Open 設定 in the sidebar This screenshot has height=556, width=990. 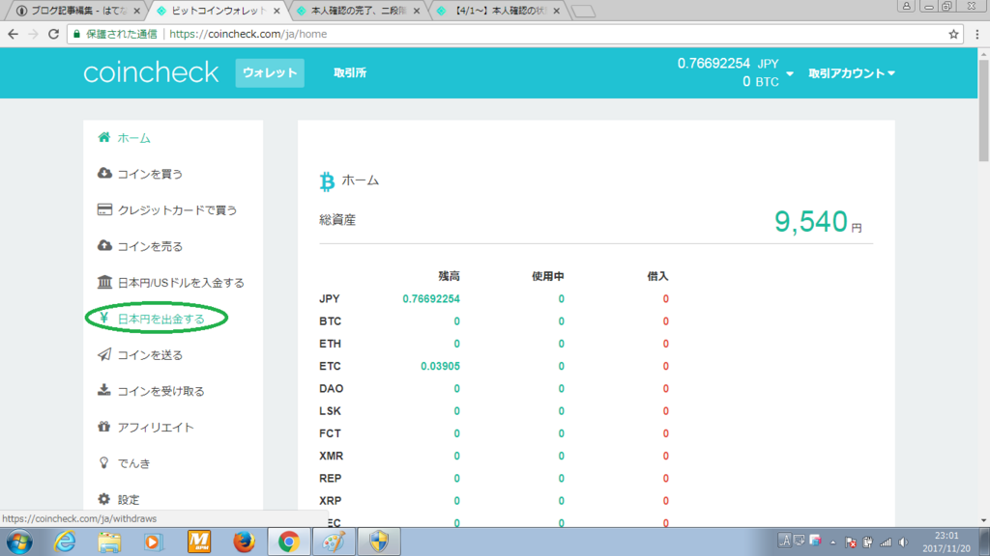[x=129, y=500]
